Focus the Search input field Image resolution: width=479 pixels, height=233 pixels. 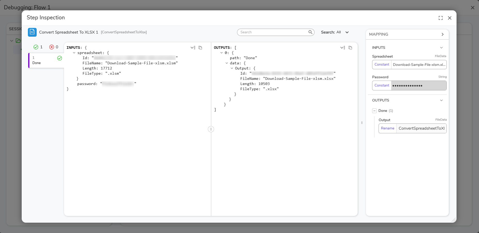[x=274, y=32]
